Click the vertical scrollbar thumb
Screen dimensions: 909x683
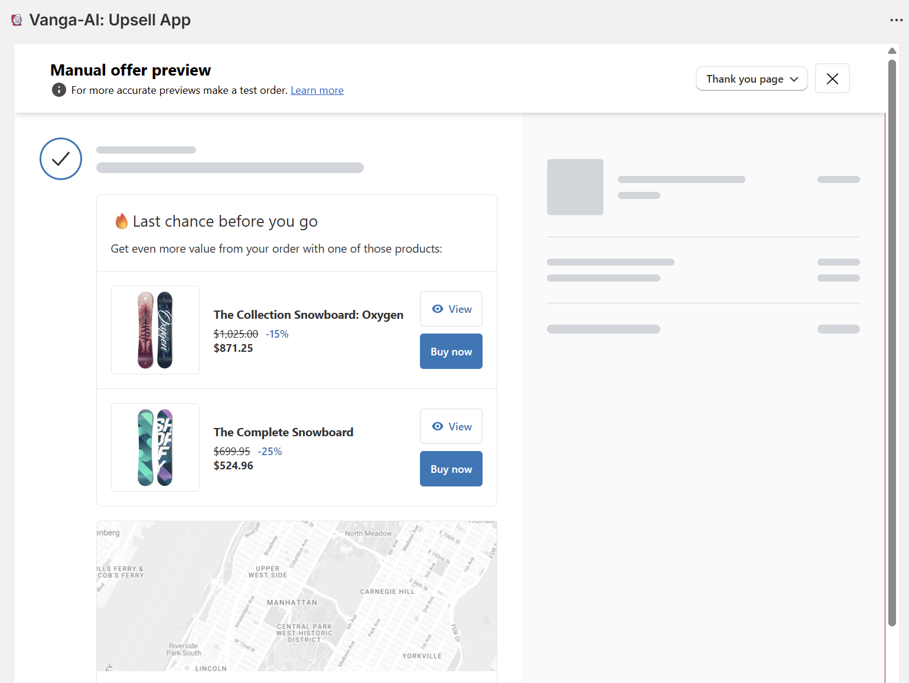point(892,342)
